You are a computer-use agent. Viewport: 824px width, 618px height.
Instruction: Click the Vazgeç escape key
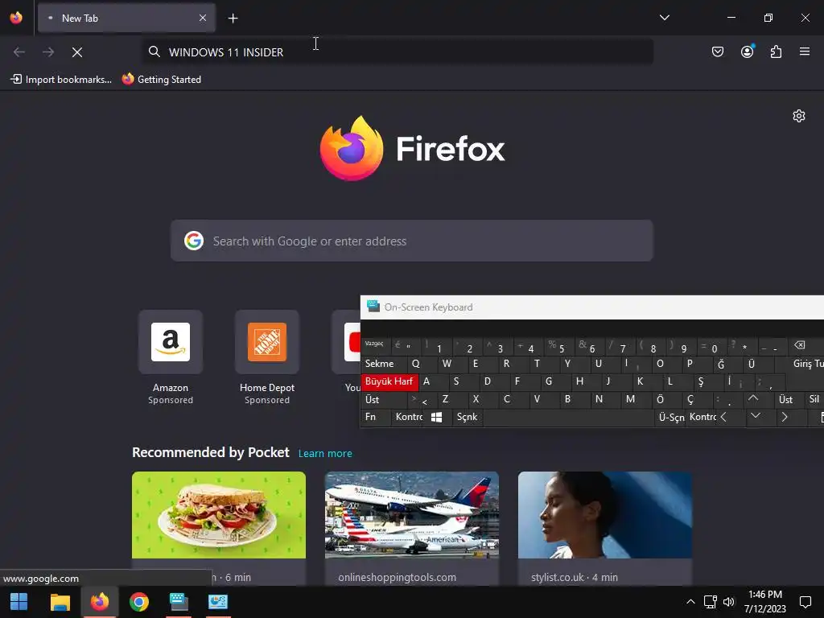(375, 345)
